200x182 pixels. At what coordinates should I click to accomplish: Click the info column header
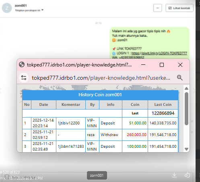pos(111,105)
